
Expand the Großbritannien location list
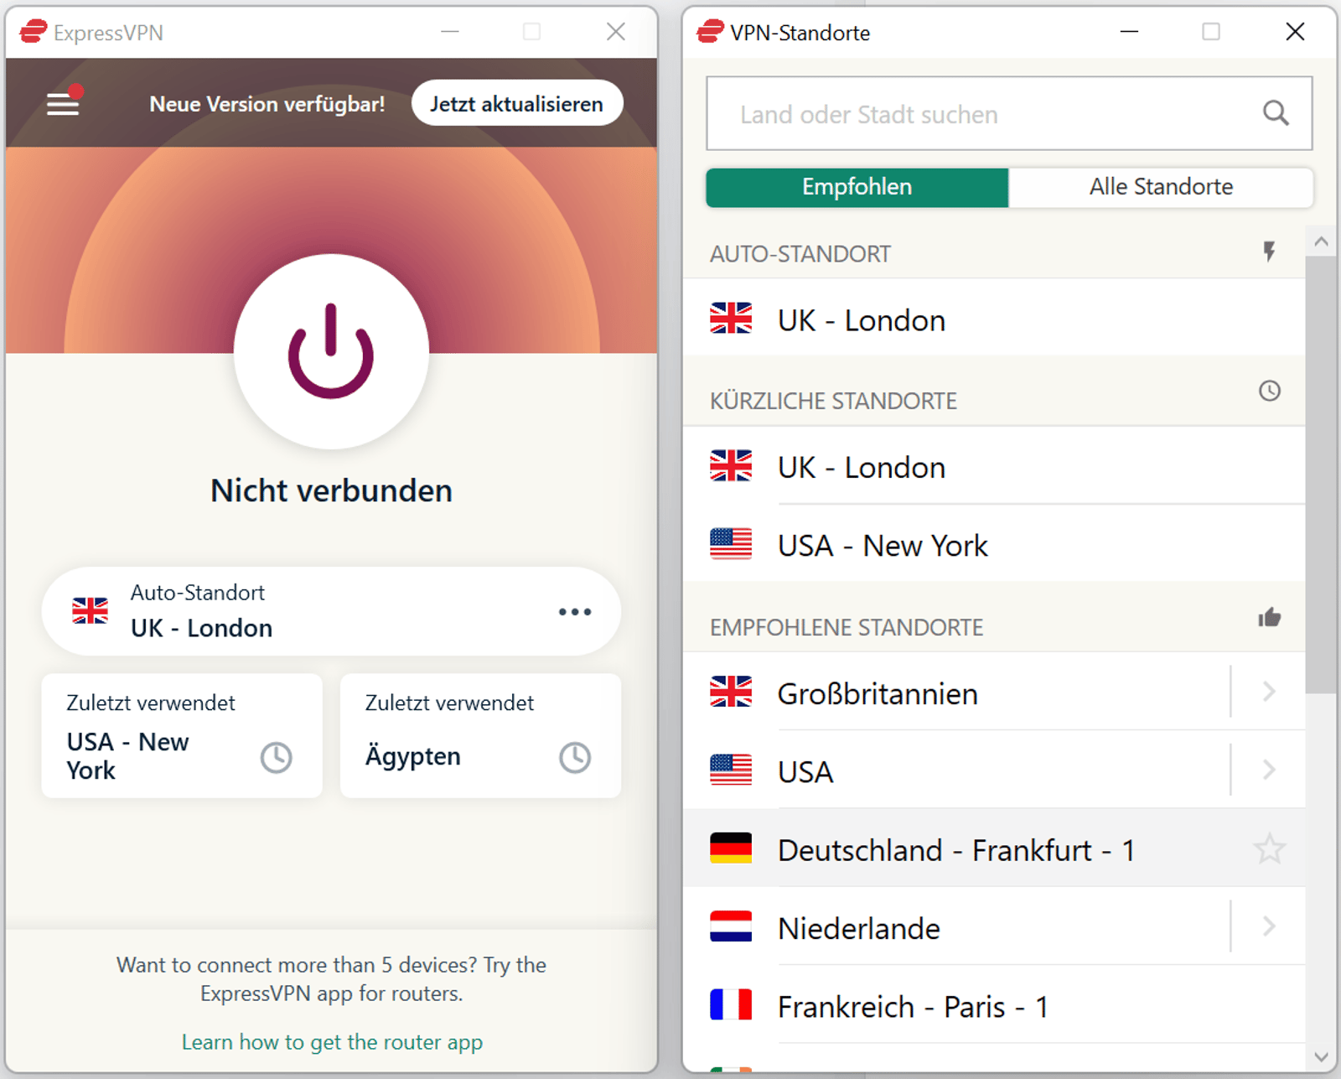[x=1267, y=692]
